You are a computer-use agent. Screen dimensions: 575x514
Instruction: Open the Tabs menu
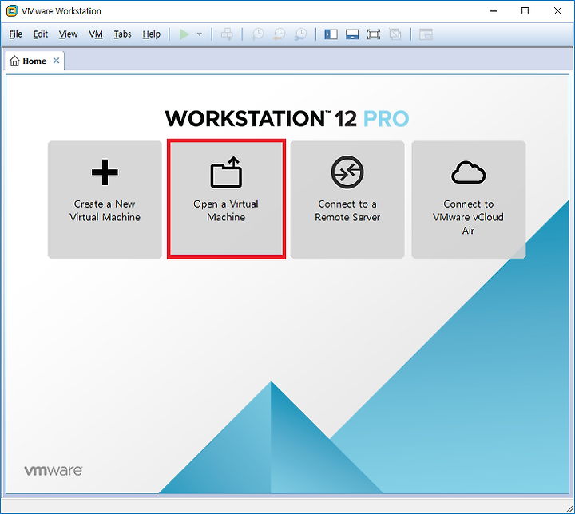point(122,34)
